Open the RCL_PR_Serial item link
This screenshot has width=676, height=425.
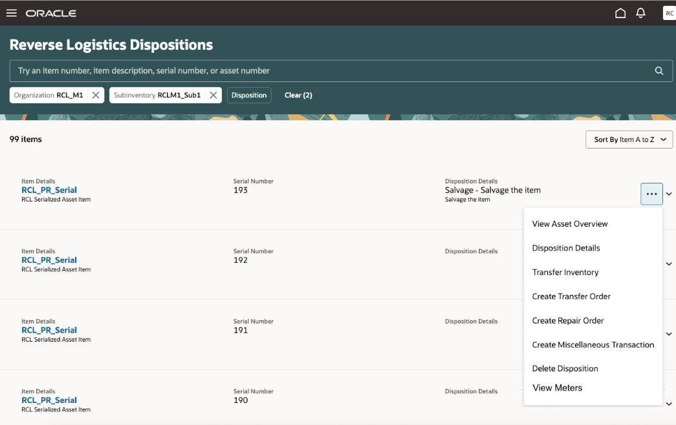click(49, 190)
